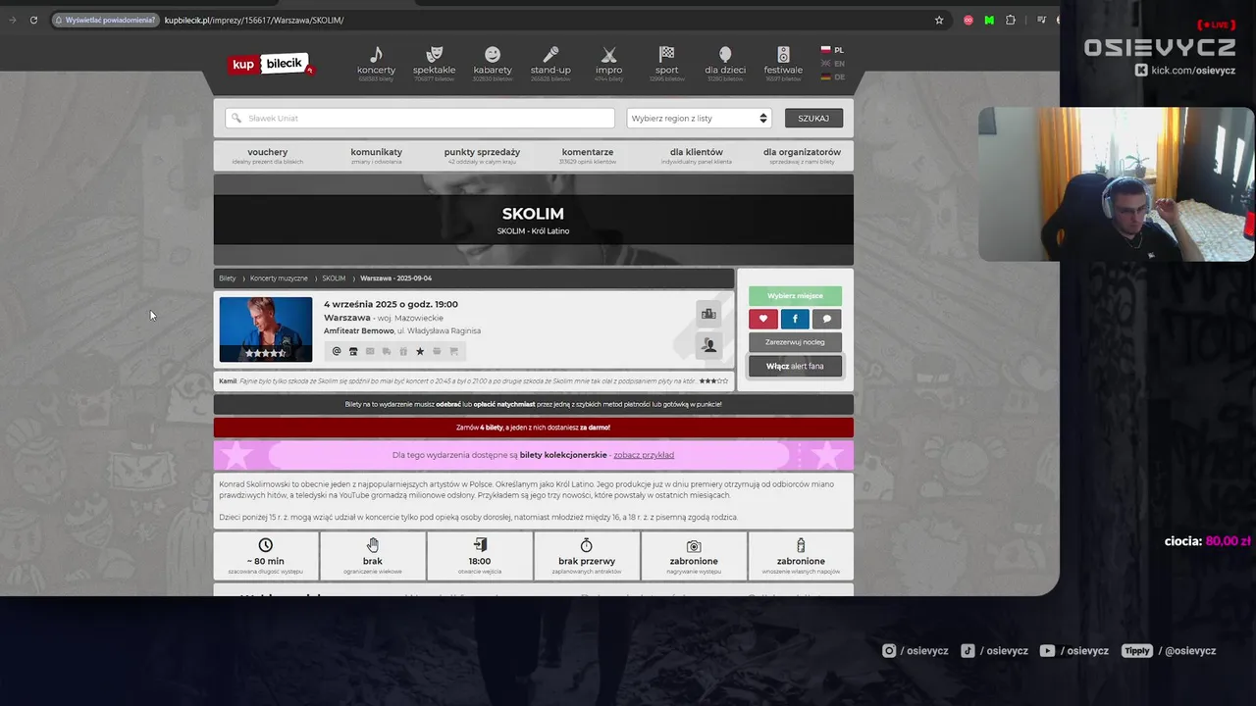
Task: Go to SKOLIM breadcrumb
Action: (334, 278)
